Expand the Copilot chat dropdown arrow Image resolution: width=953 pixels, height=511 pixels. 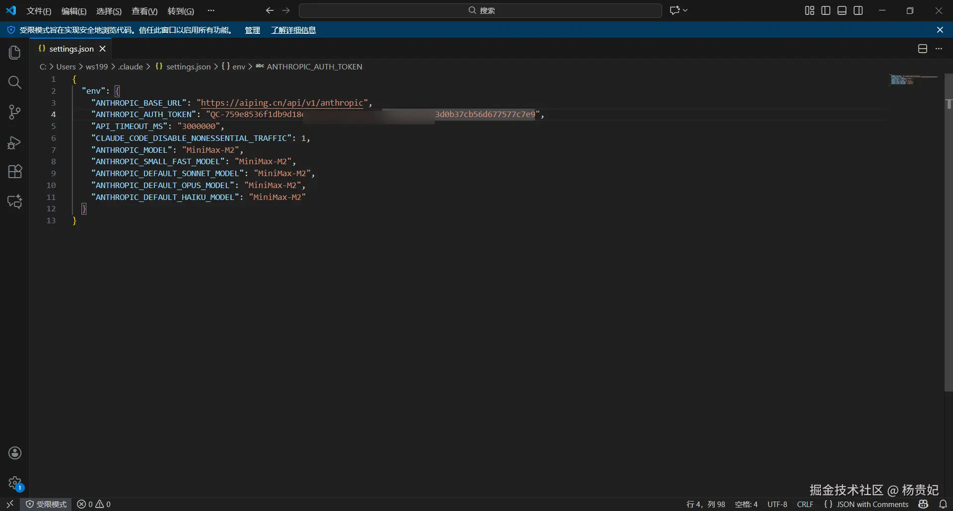[x=685, y=10]
